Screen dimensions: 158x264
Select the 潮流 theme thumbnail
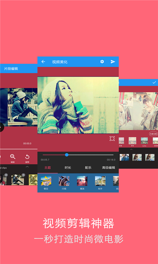pyautogui.click(x=82, y=181)
